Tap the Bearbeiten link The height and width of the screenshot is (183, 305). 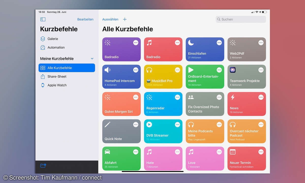click(x=85, y=19)
